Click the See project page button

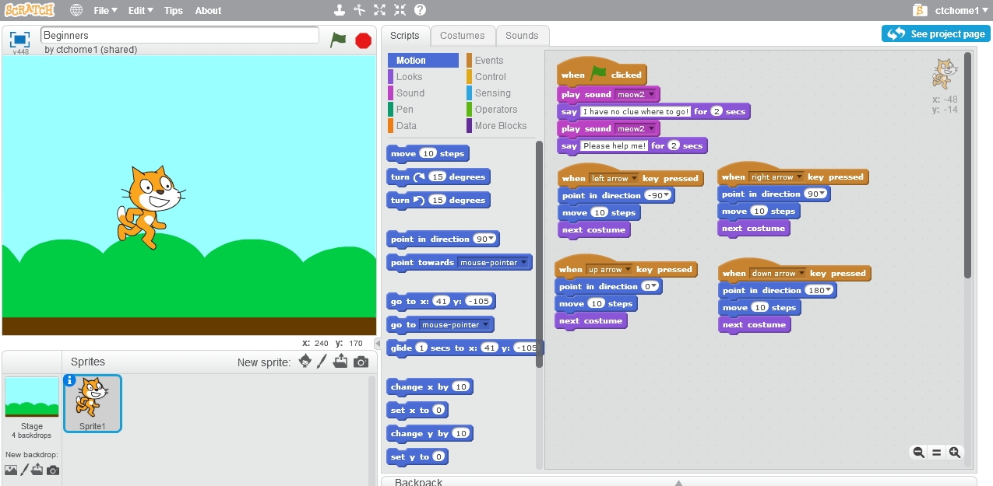click(935, 33)
